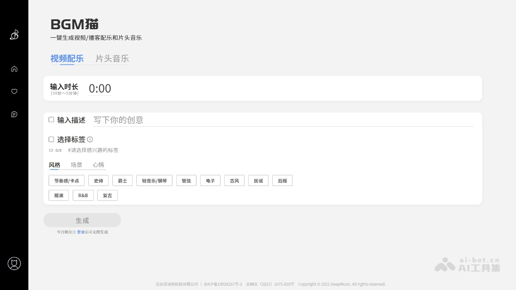Click the 0:00 duration input
The height and width of the screenshot is (290, 516).
pyautogui.click(x=100, y=89)
